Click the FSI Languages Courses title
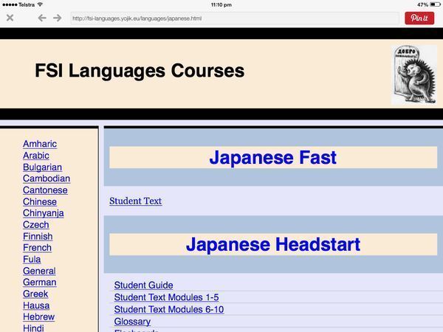The image size is (443, 332). click(140, 71)
